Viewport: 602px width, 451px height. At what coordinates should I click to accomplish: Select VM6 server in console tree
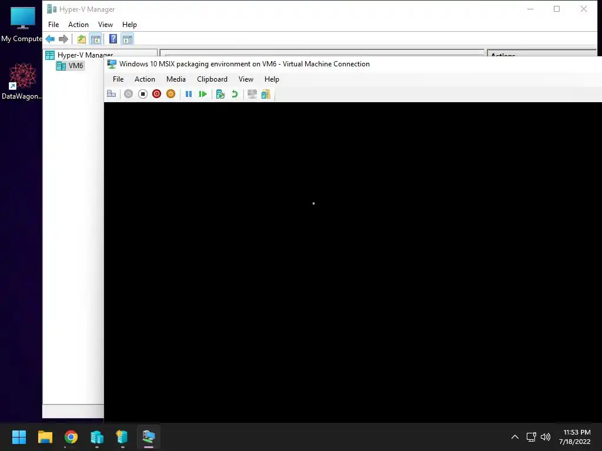[70, 66]
